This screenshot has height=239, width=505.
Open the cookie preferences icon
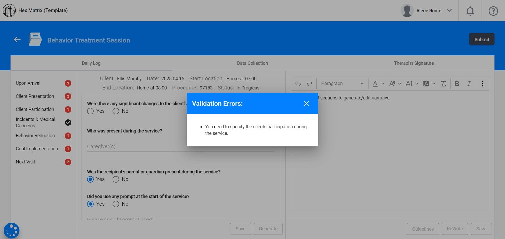pos(12,231)
